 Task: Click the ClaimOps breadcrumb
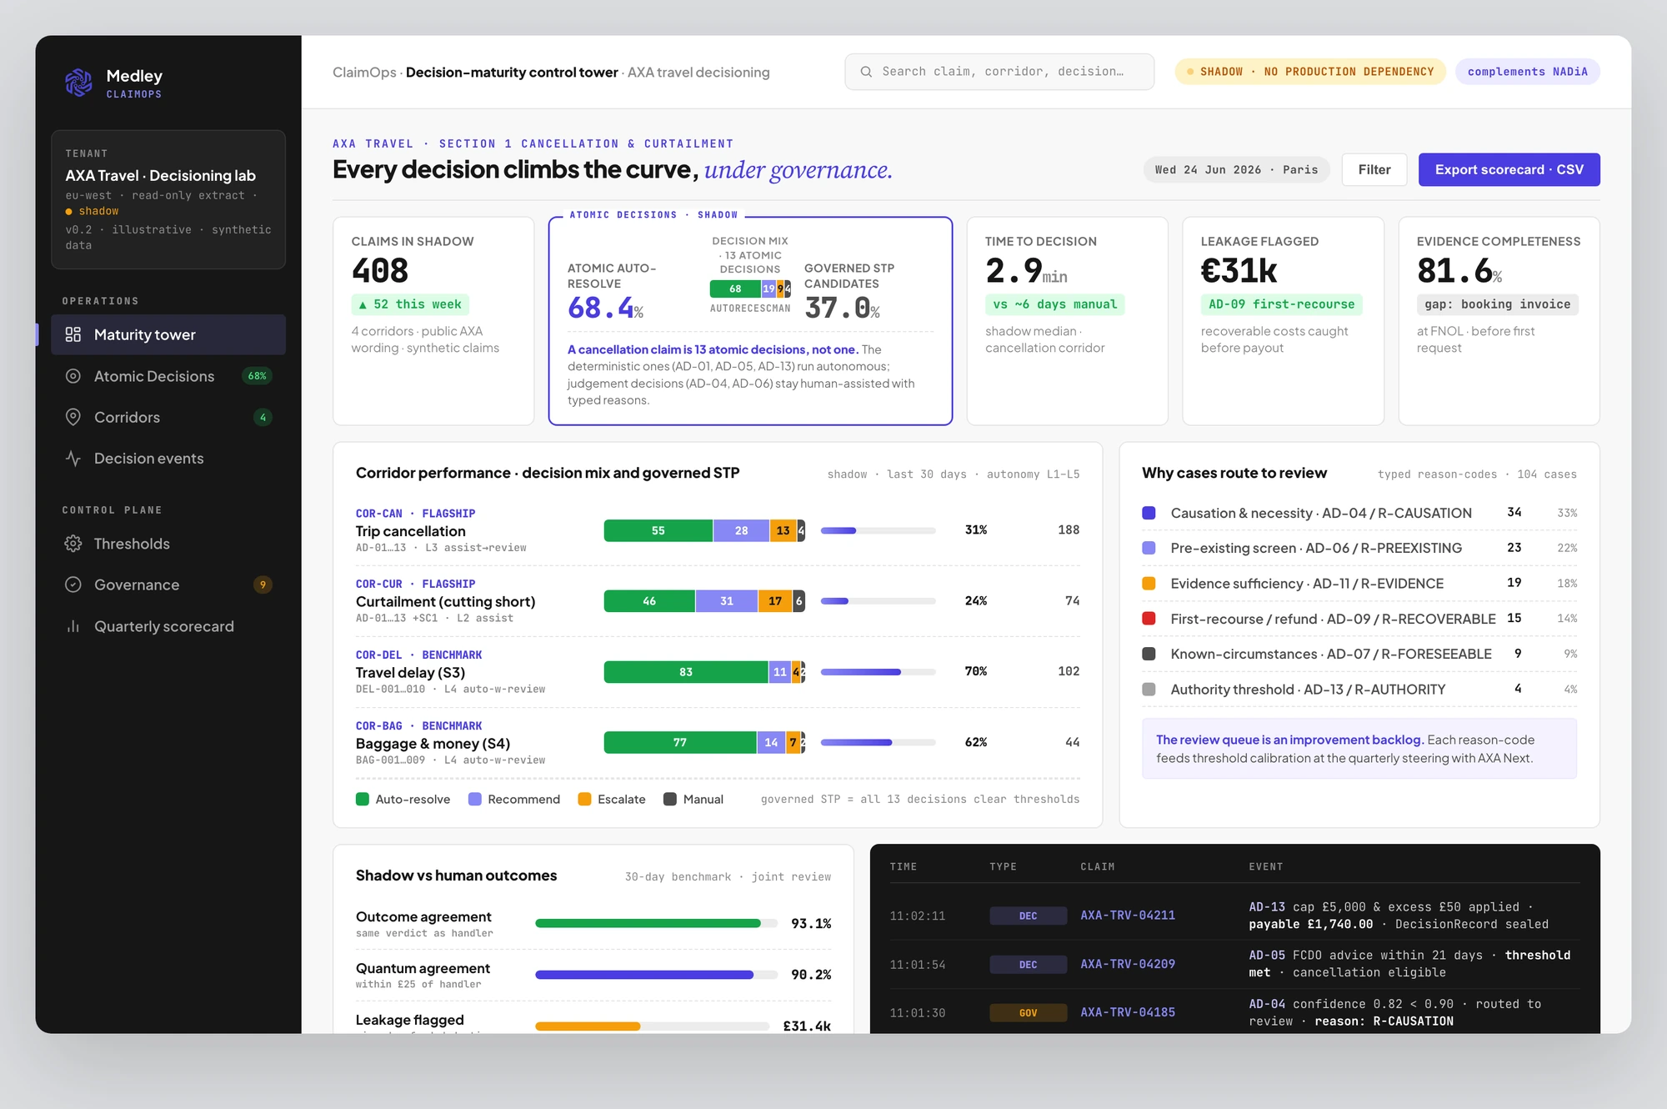[364, 73]
